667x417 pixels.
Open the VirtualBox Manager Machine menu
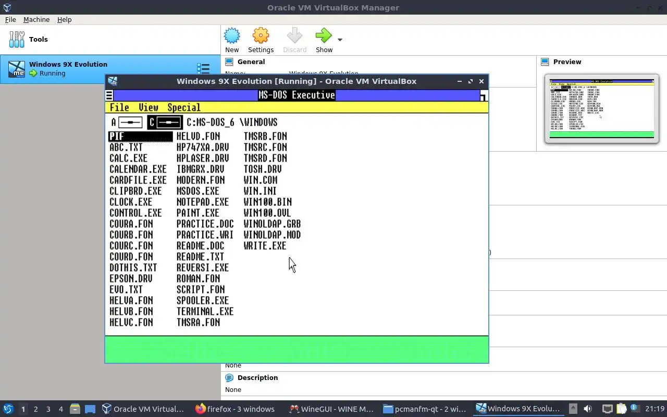click(x=36, y=19)
